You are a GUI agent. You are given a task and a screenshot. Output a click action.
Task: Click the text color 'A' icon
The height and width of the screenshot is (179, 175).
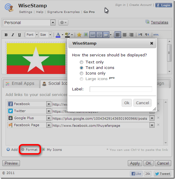click(58, 35)
